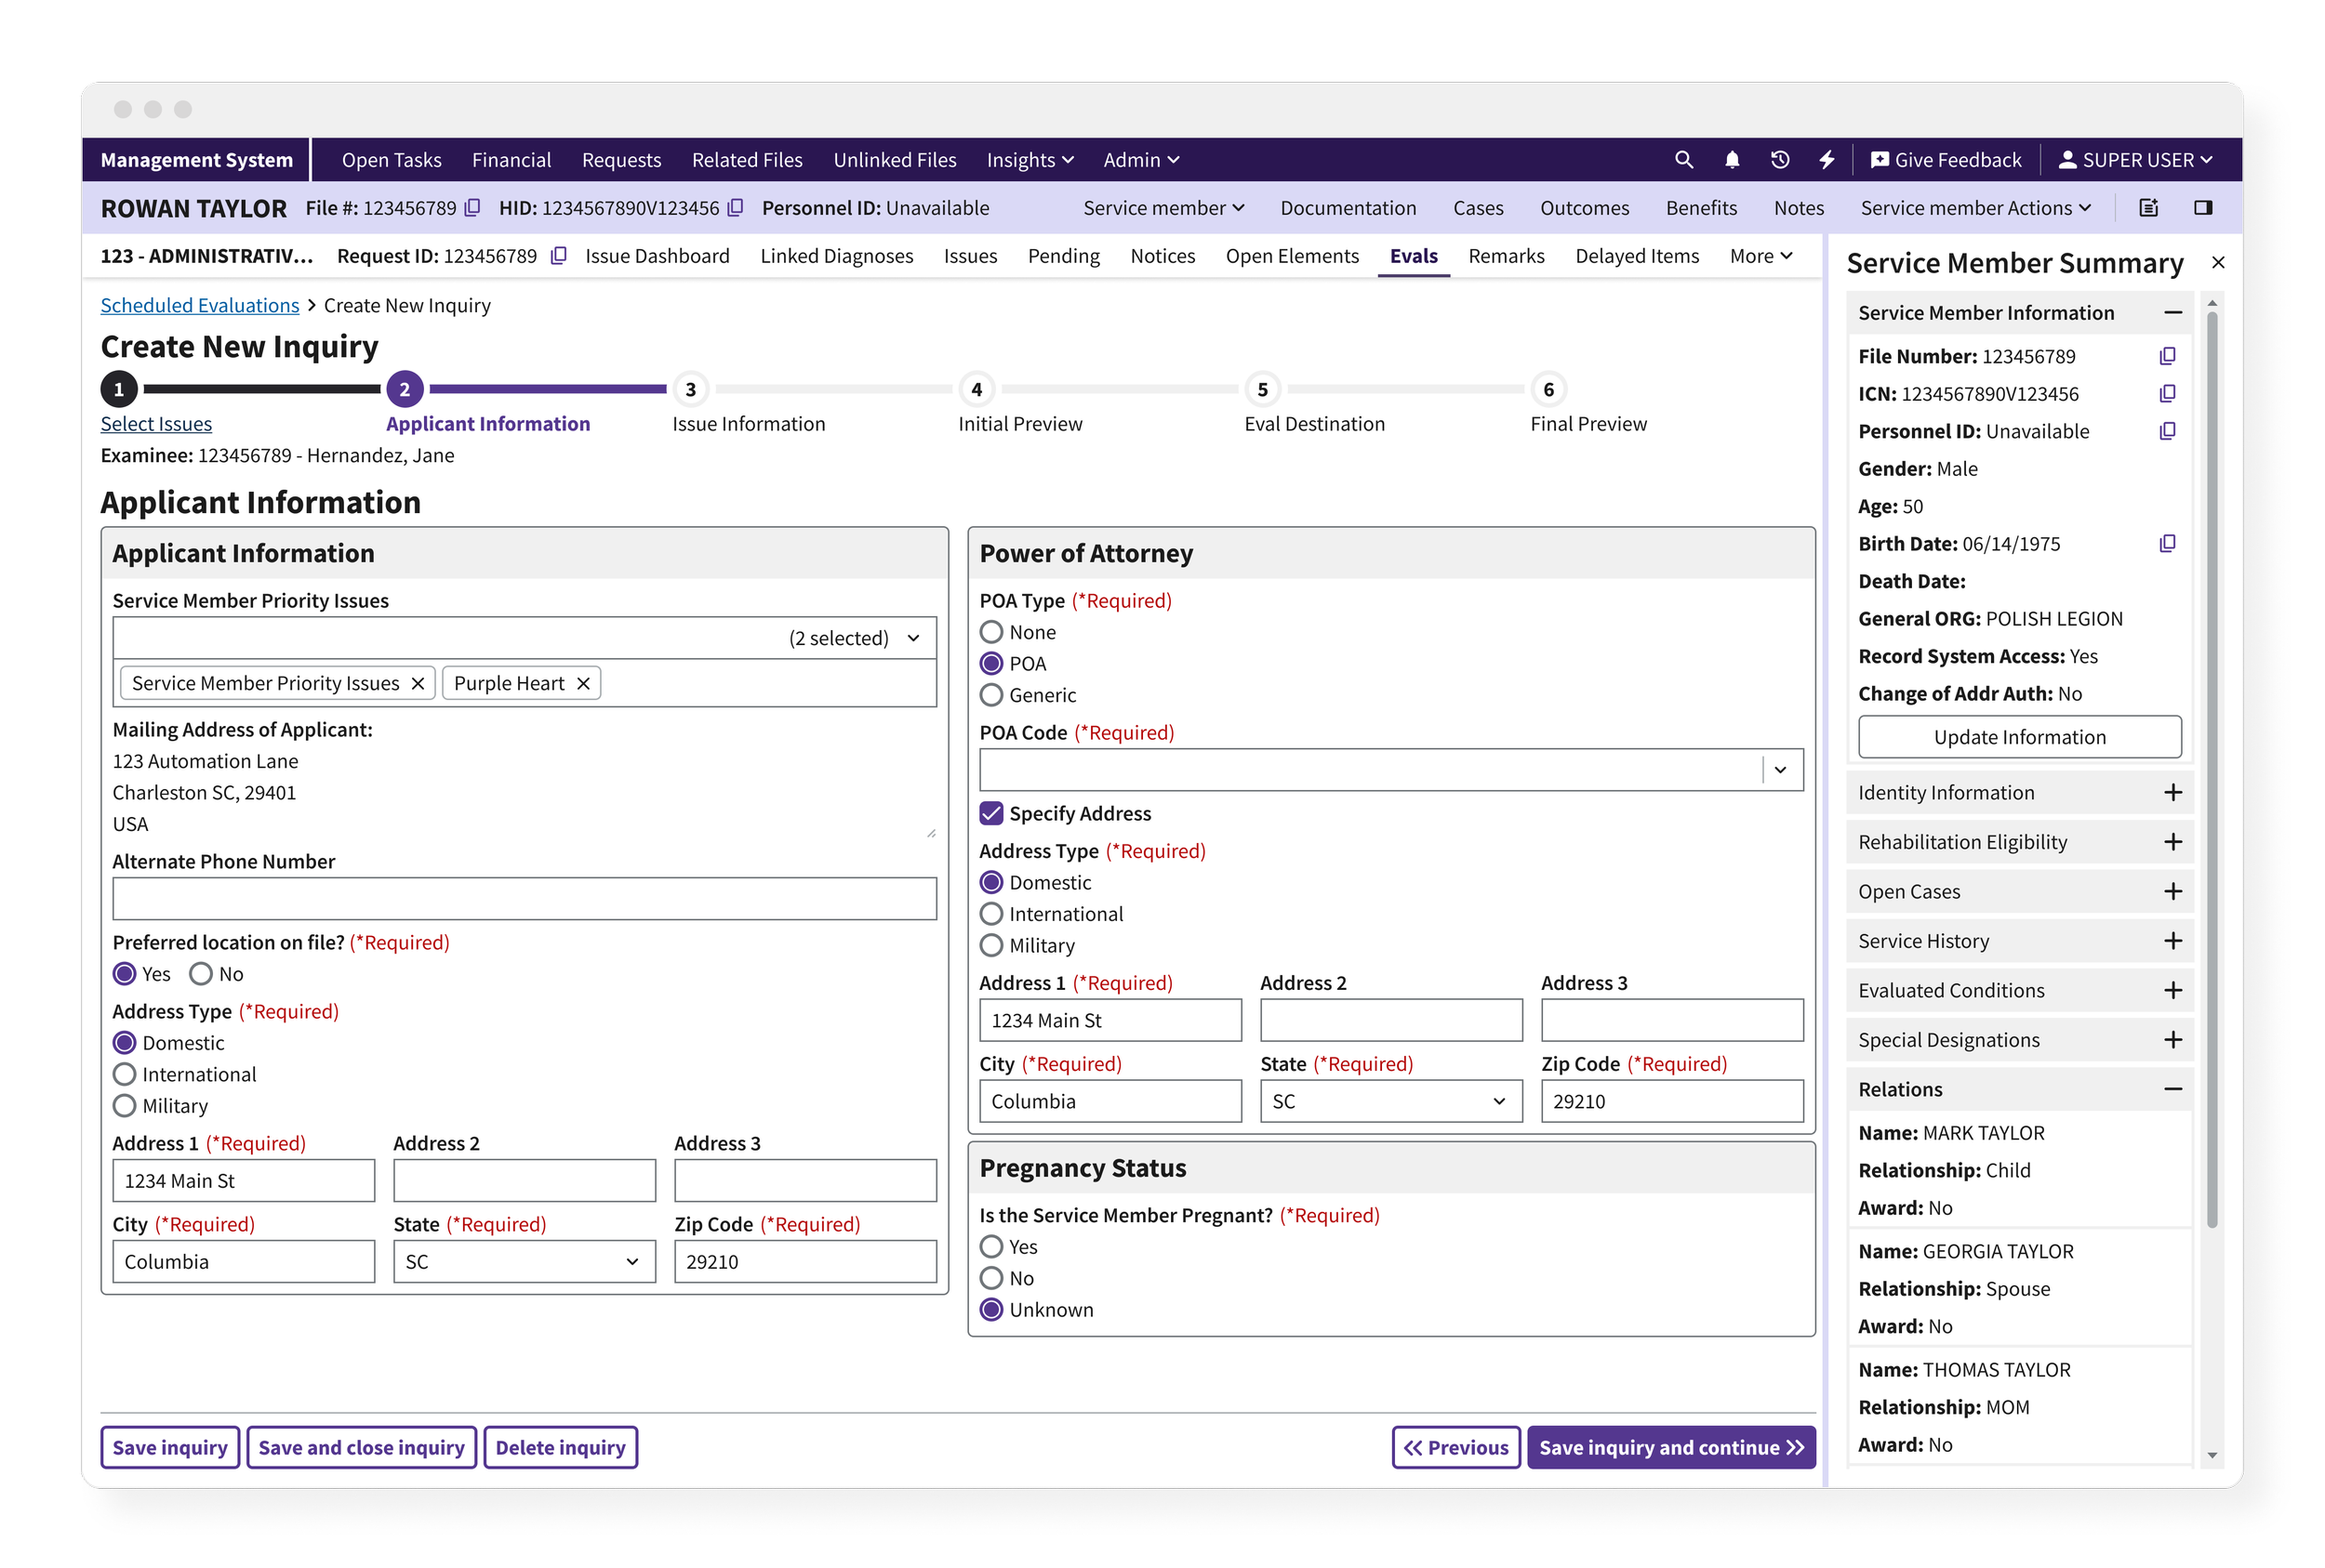The height and width of the screenshot is (1568, 2325).
Task: Open SUPER USER account menu
Action: (x=2134, y=160)
